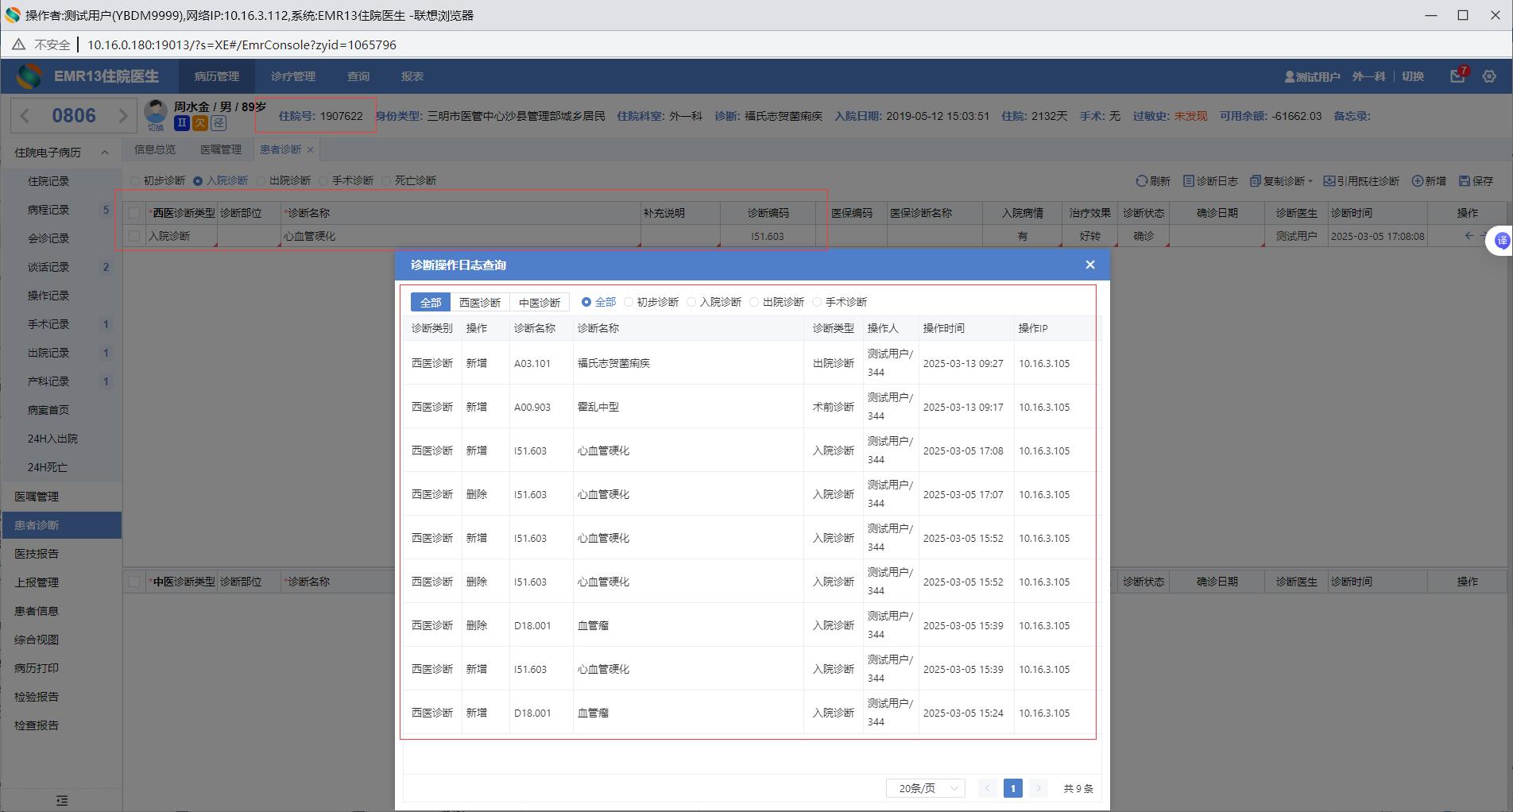The image size is (1513, 812).
Task: Open the 20条/页 page size dropdown
Action: point(926,788)
